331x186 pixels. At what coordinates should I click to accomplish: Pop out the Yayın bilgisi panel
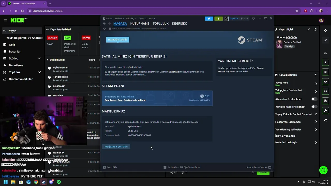315,30
